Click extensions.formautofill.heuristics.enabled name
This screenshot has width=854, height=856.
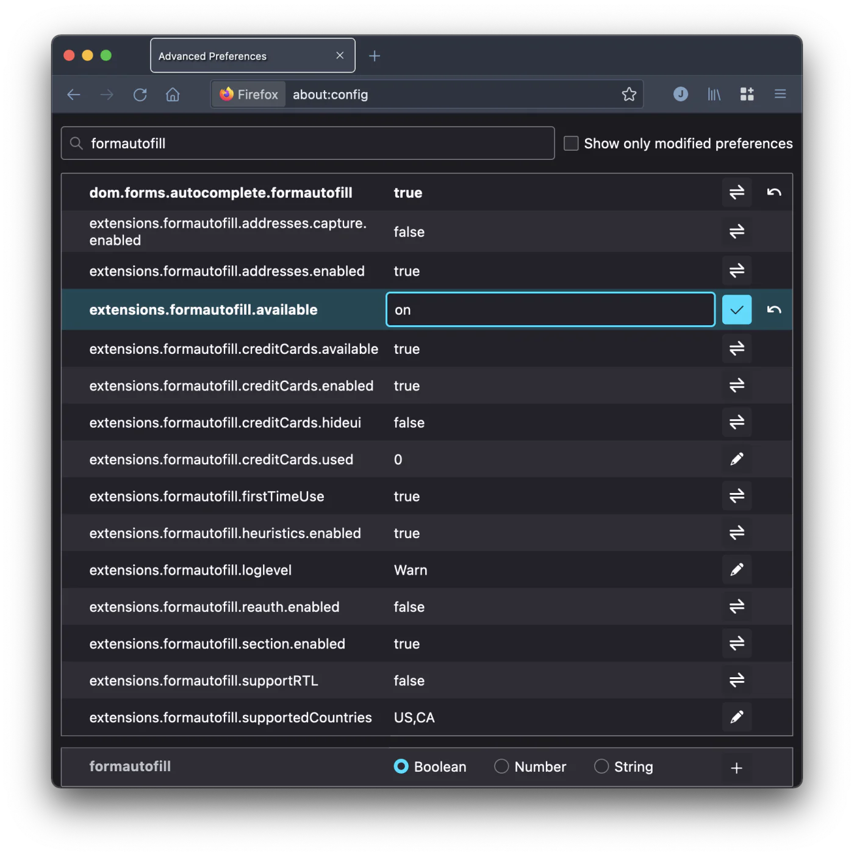pyautogui.click(x=225, y=533)
